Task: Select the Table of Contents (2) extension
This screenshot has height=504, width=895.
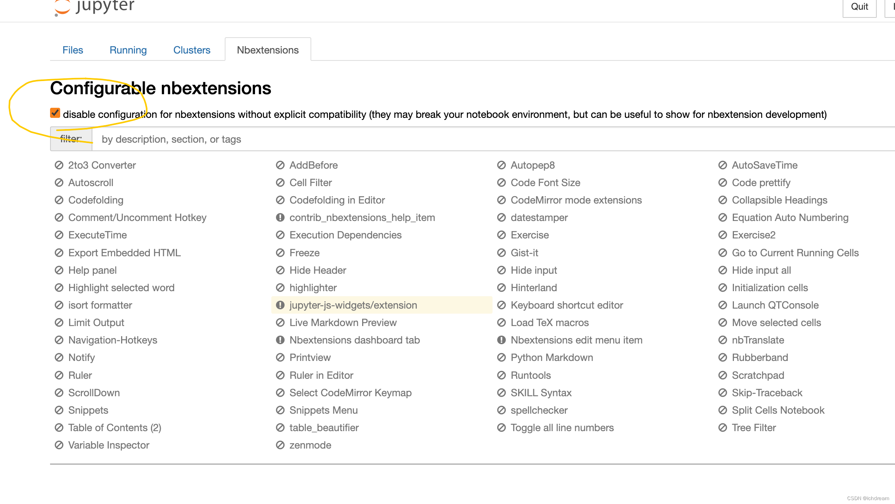Action: tap(114, 428)
